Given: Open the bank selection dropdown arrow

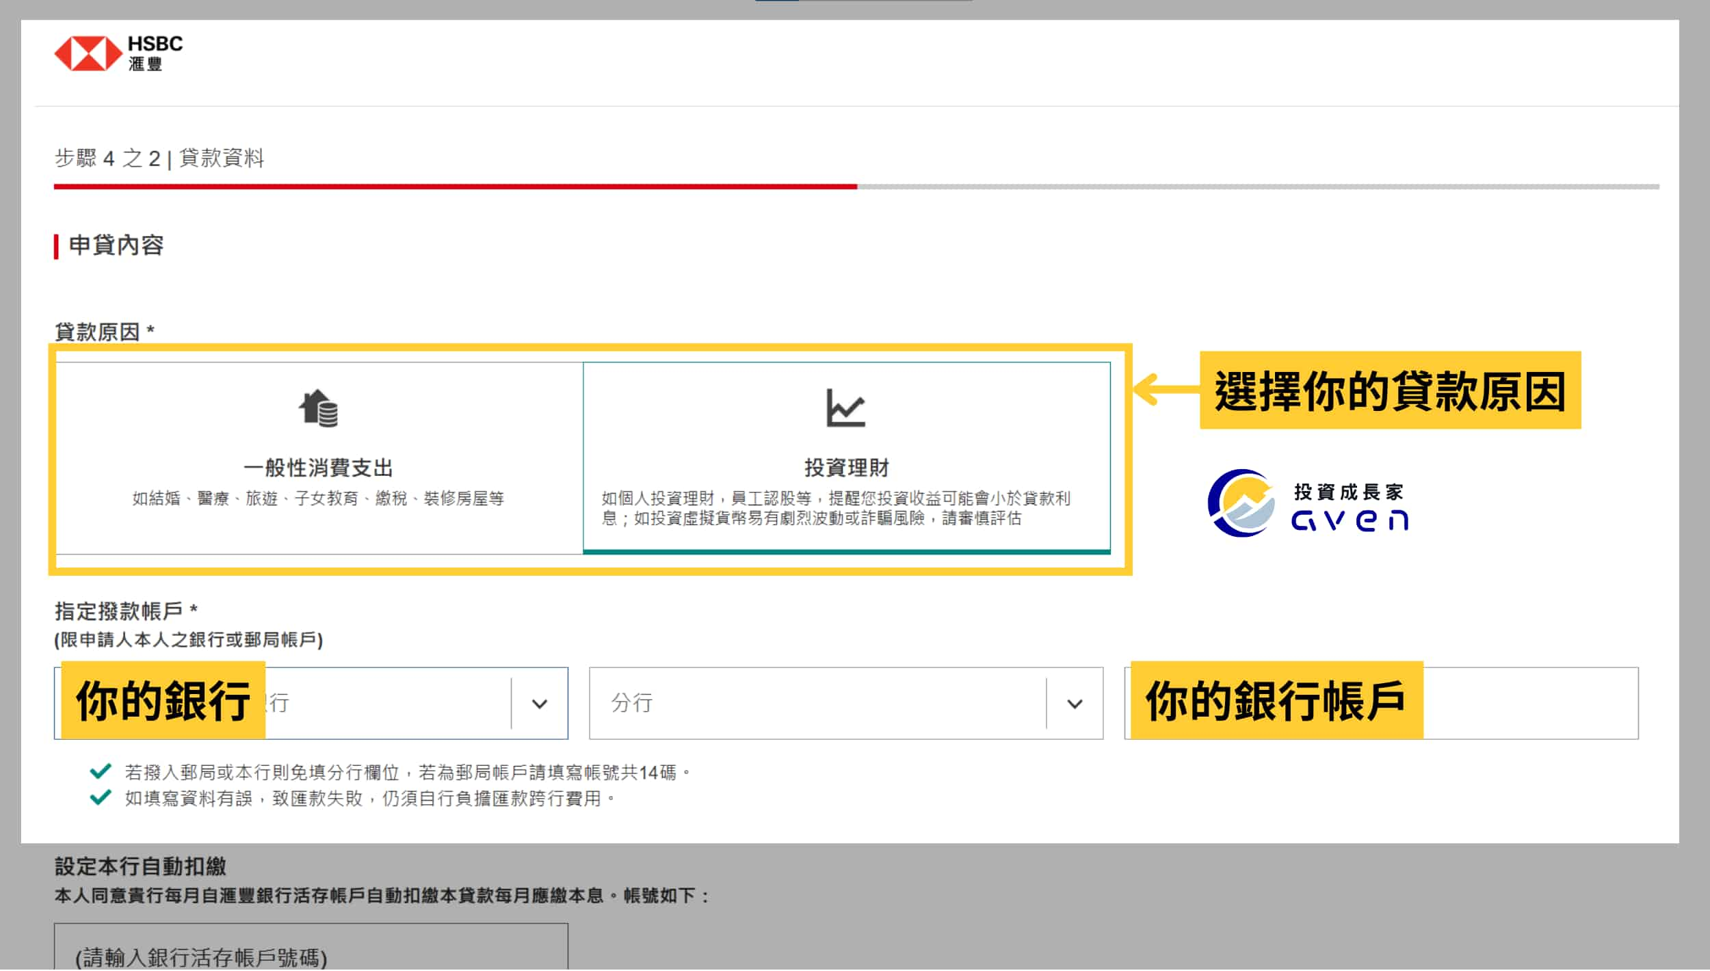Looking at the screenshot, I should pyautogui.click(x=540, y=704).
